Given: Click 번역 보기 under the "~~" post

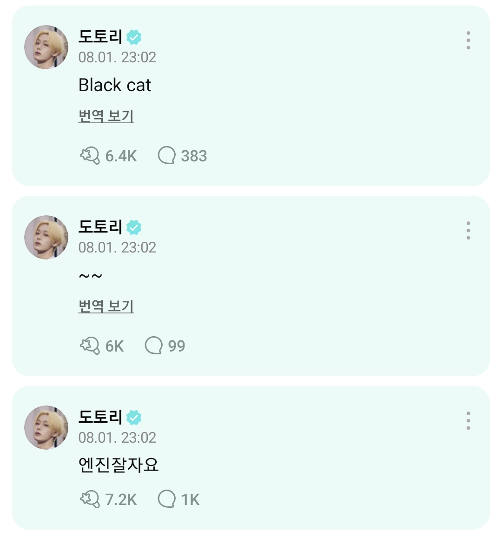Looking at the screenshot, I should pos(106,306).
